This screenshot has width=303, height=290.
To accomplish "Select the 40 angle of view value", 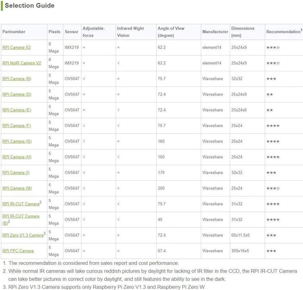I will [x=160, y=220].
